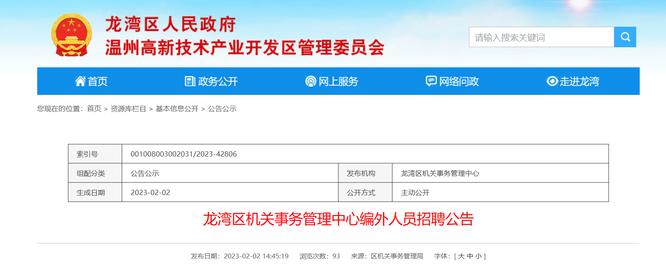Image resolution: width=666 pixels, height=272 pixels.
Task: Go to 首页 in the breadcrumb
Action: pyautogui.click(x=94, y=108)
